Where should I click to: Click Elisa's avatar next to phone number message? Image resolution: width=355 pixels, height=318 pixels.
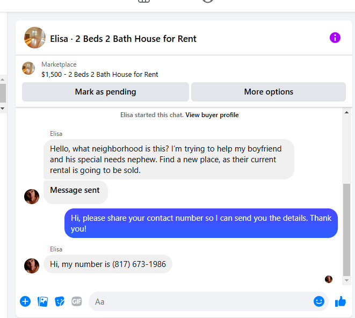[32, 266]
